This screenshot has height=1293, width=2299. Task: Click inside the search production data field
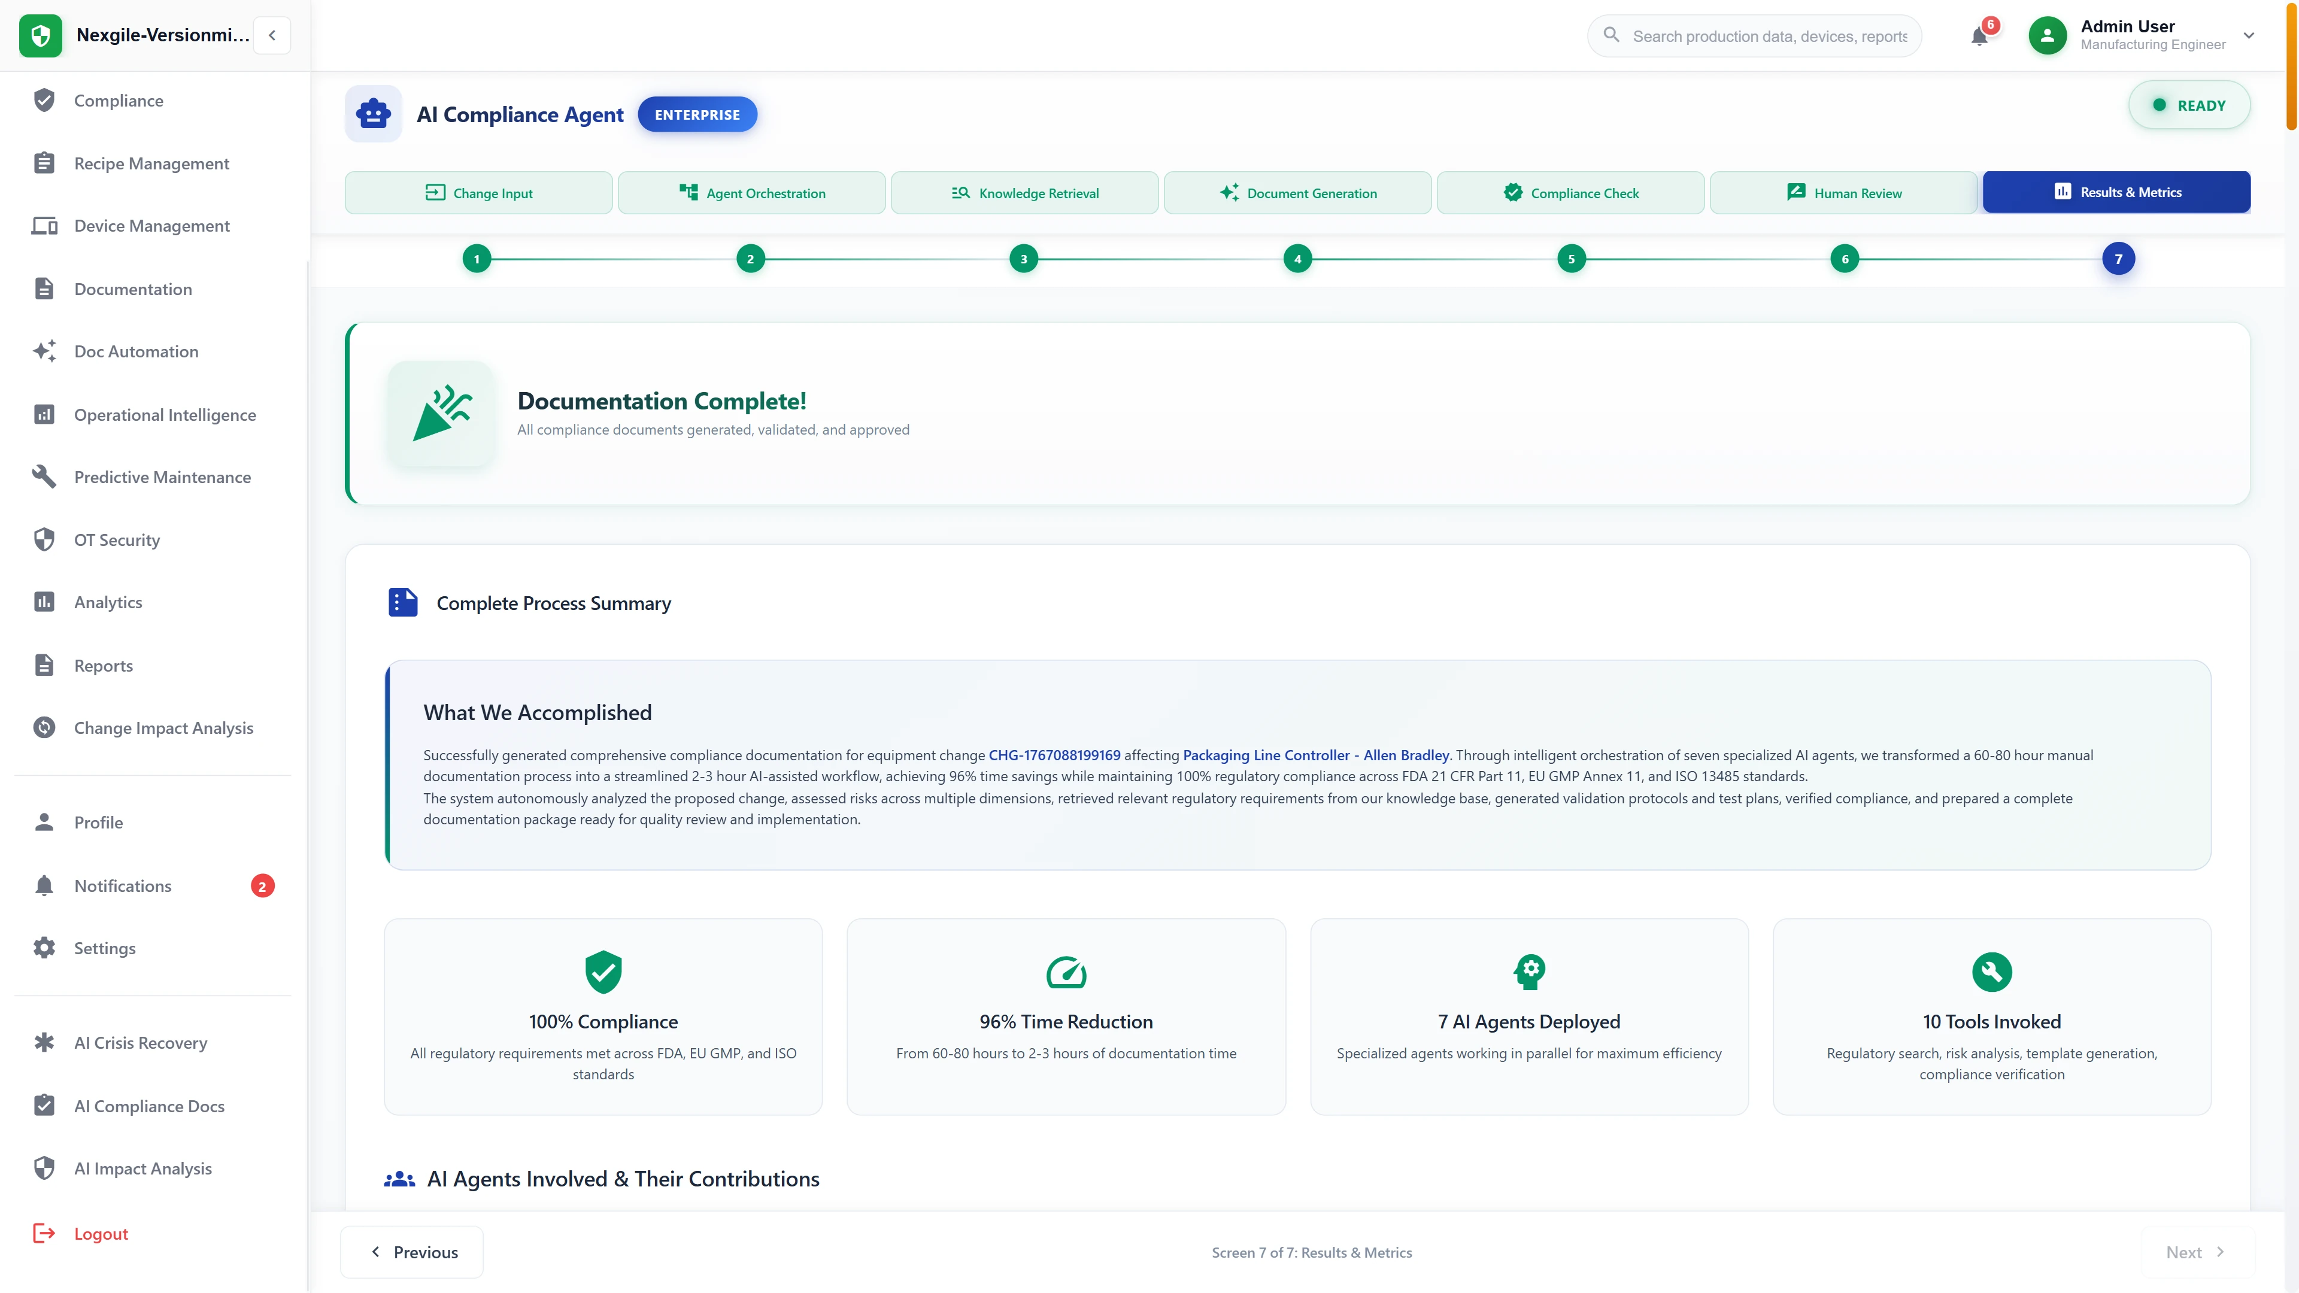coord(1753,36)
